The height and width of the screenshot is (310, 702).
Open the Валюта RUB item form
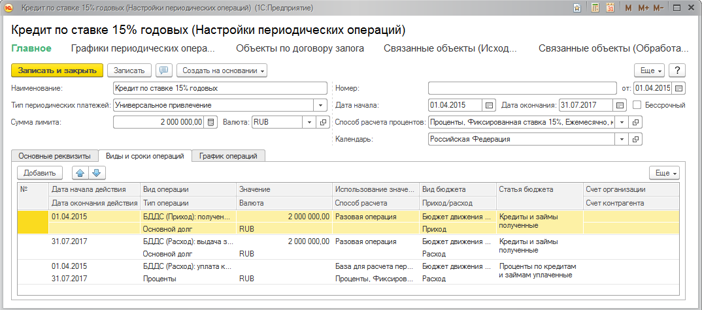coord(323,122)
